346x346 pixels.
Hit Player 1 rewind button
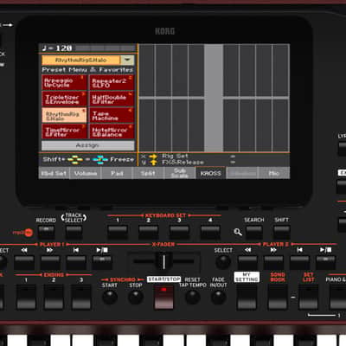pyautogui.click(x=24, y=262)
